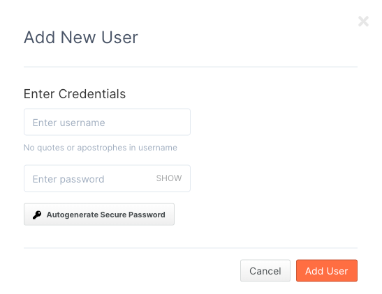This screenshot has height=294, width=382.
Task: Click the Add New User heading
Action: [81, 38]
